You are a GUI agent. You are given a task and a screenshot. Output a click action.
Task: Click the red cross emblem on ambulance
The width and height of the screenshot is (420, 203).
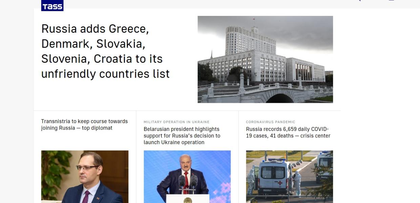coord(280,183)
